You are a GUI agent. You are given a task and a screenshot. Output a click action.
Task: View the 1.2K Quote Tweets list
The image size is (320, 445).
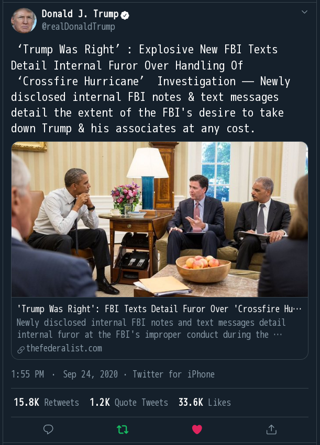(x=129, y=402)
